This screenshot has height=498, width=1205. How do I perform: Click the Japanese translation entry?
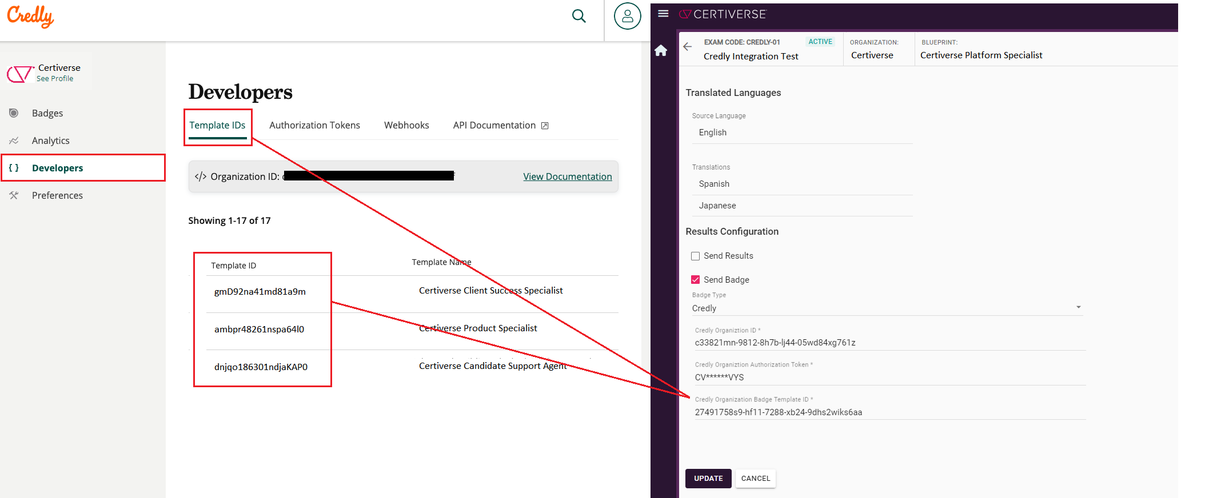coord(717,206)
